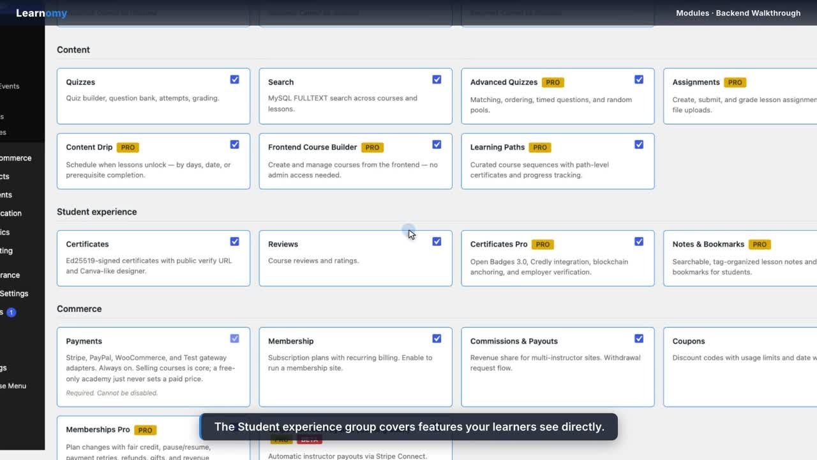Click the Notes & Bookmarks title
The width and height of the screenshot is (817, 460).
708,245
